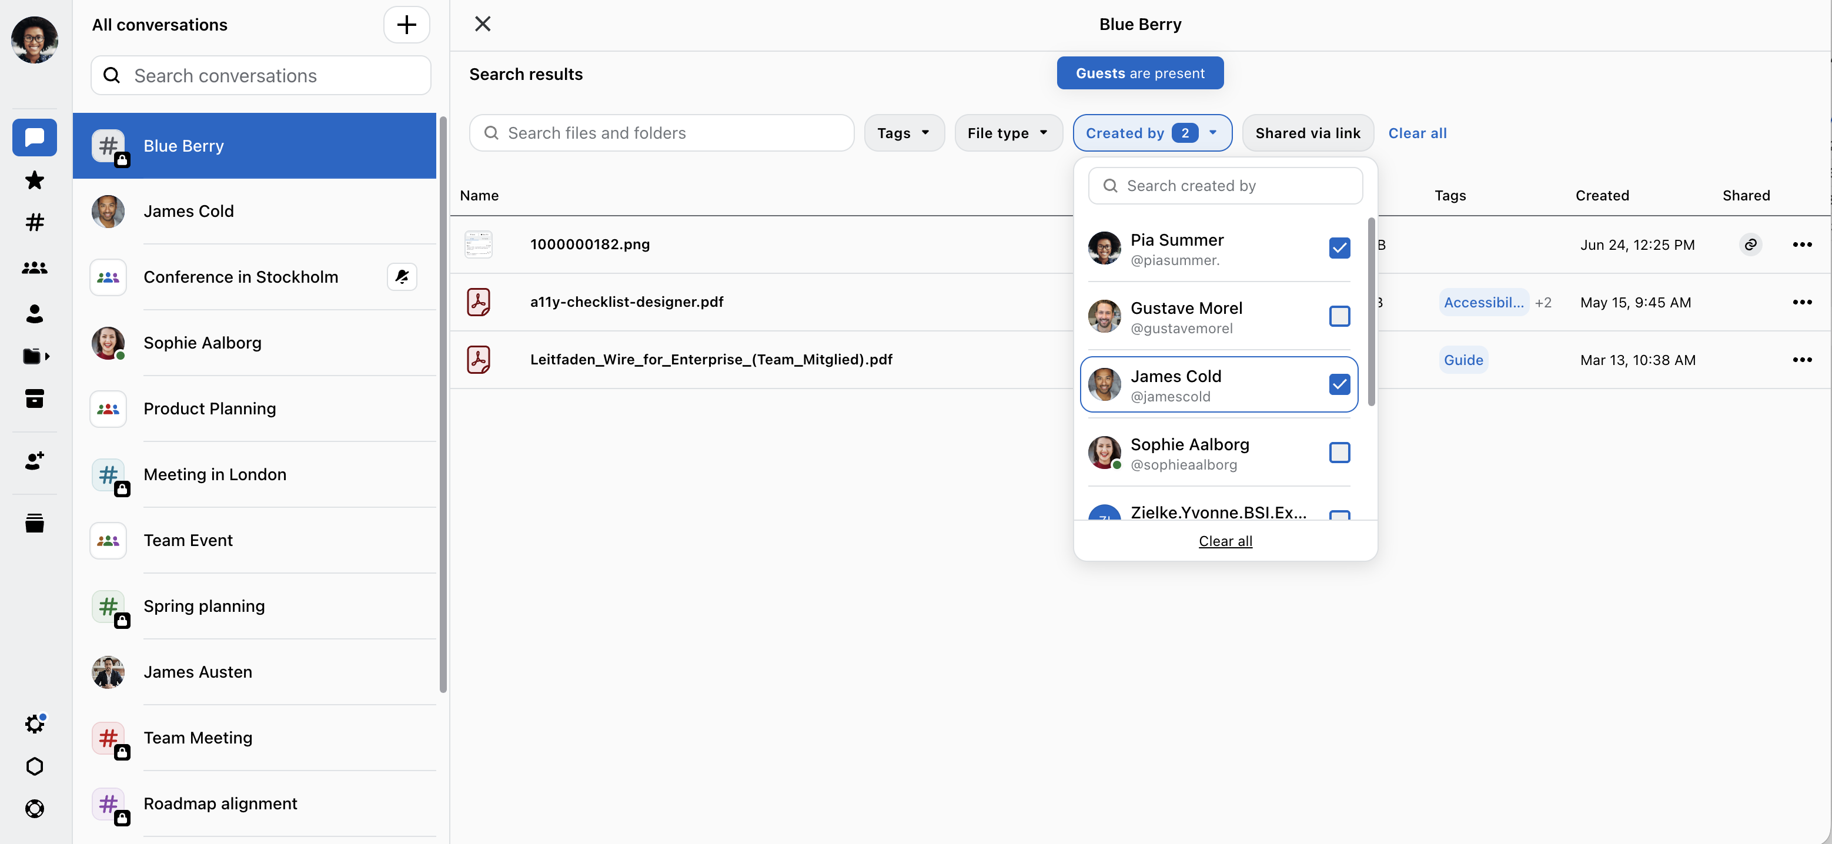Expand the Tags filter dropdown
The width and height of the screenshot is (1832, 844).
pyautogui.click(x=904, y=133)
